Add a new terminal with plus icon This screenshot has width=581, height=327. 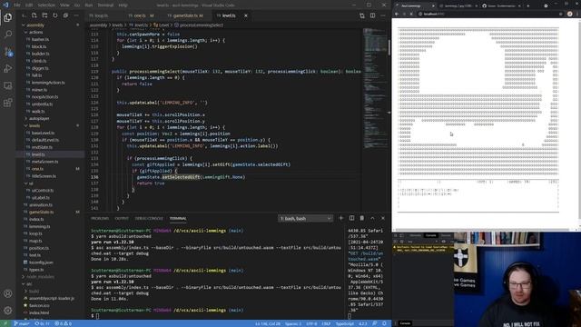point(341,218)
